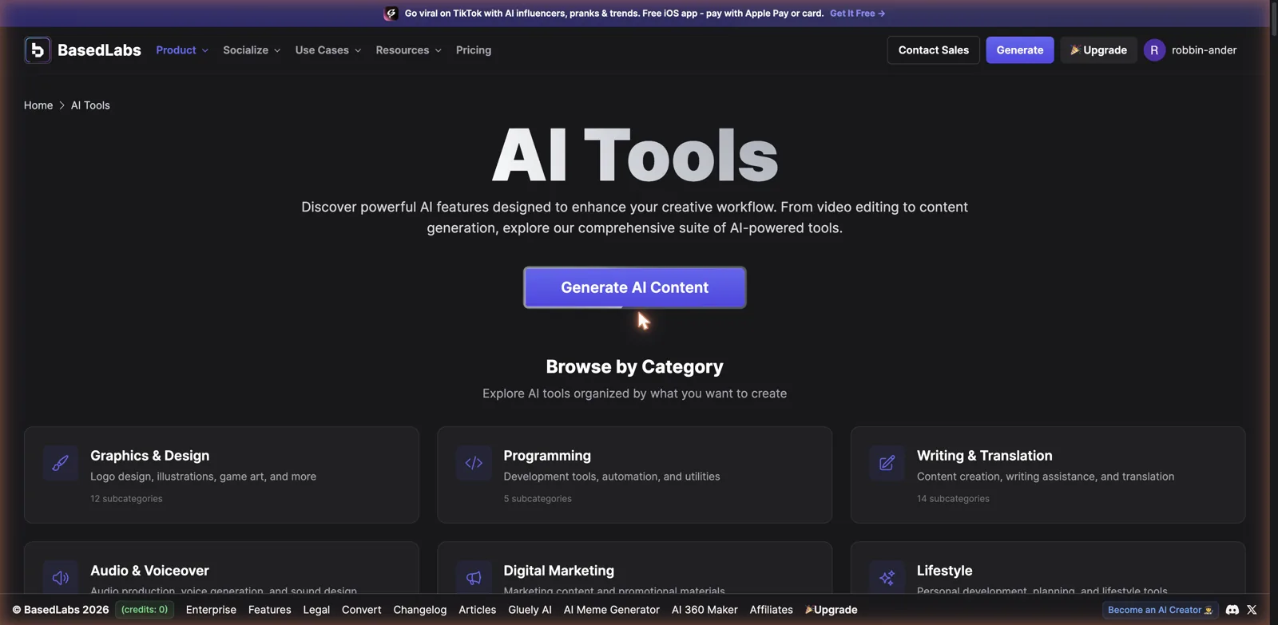Go to Home in breadcrumb
This screenshot has height=625, width=1278.
(x=38, y=105)
